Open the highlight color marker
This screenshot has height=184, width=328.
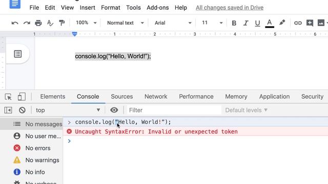tap(282, 22)
